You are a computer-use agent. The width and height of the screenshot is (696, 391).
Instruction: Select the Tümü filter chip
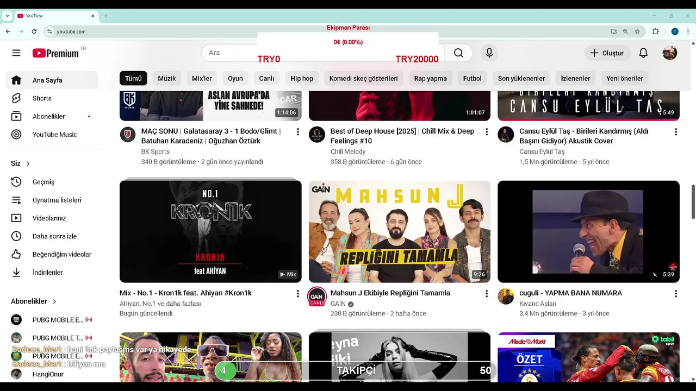(x=133, y=78)
